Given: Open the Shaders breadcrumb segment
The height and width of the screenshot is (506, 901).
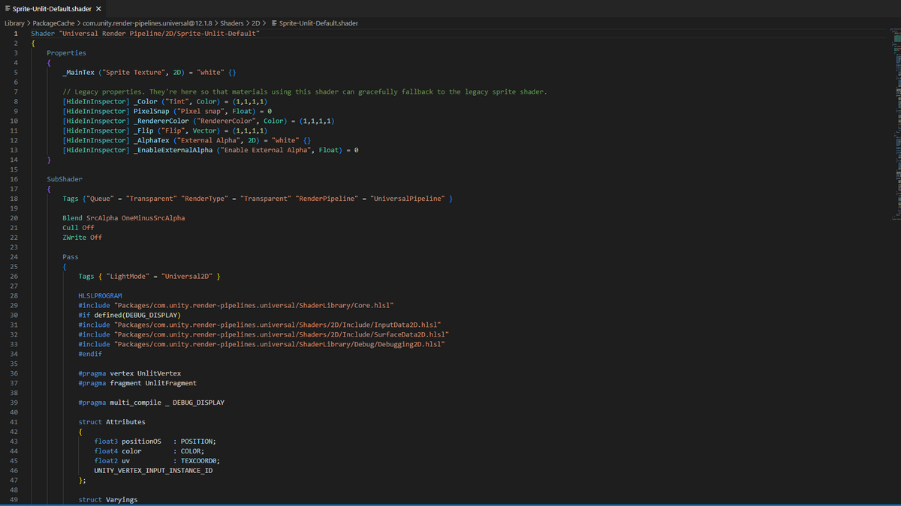Looking at the screenshot, I should [x=231, y=23].
